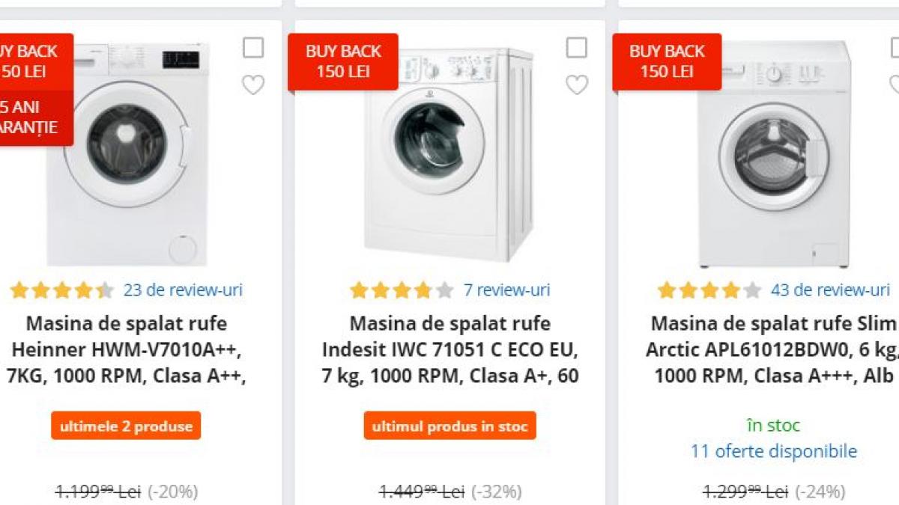Open the 7 review-uri link
Screen dimensions: 899x505
pyautogui.click(x=506, y=290)
